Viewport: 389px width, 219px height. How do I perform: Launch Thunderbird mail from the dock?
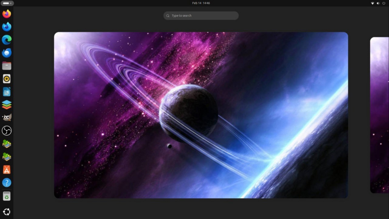[7, 53]
